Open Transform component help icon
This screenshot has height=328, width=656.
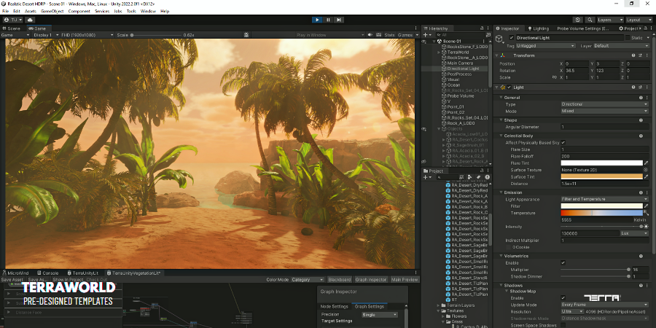pyautogui.click(x=634, y=55)
